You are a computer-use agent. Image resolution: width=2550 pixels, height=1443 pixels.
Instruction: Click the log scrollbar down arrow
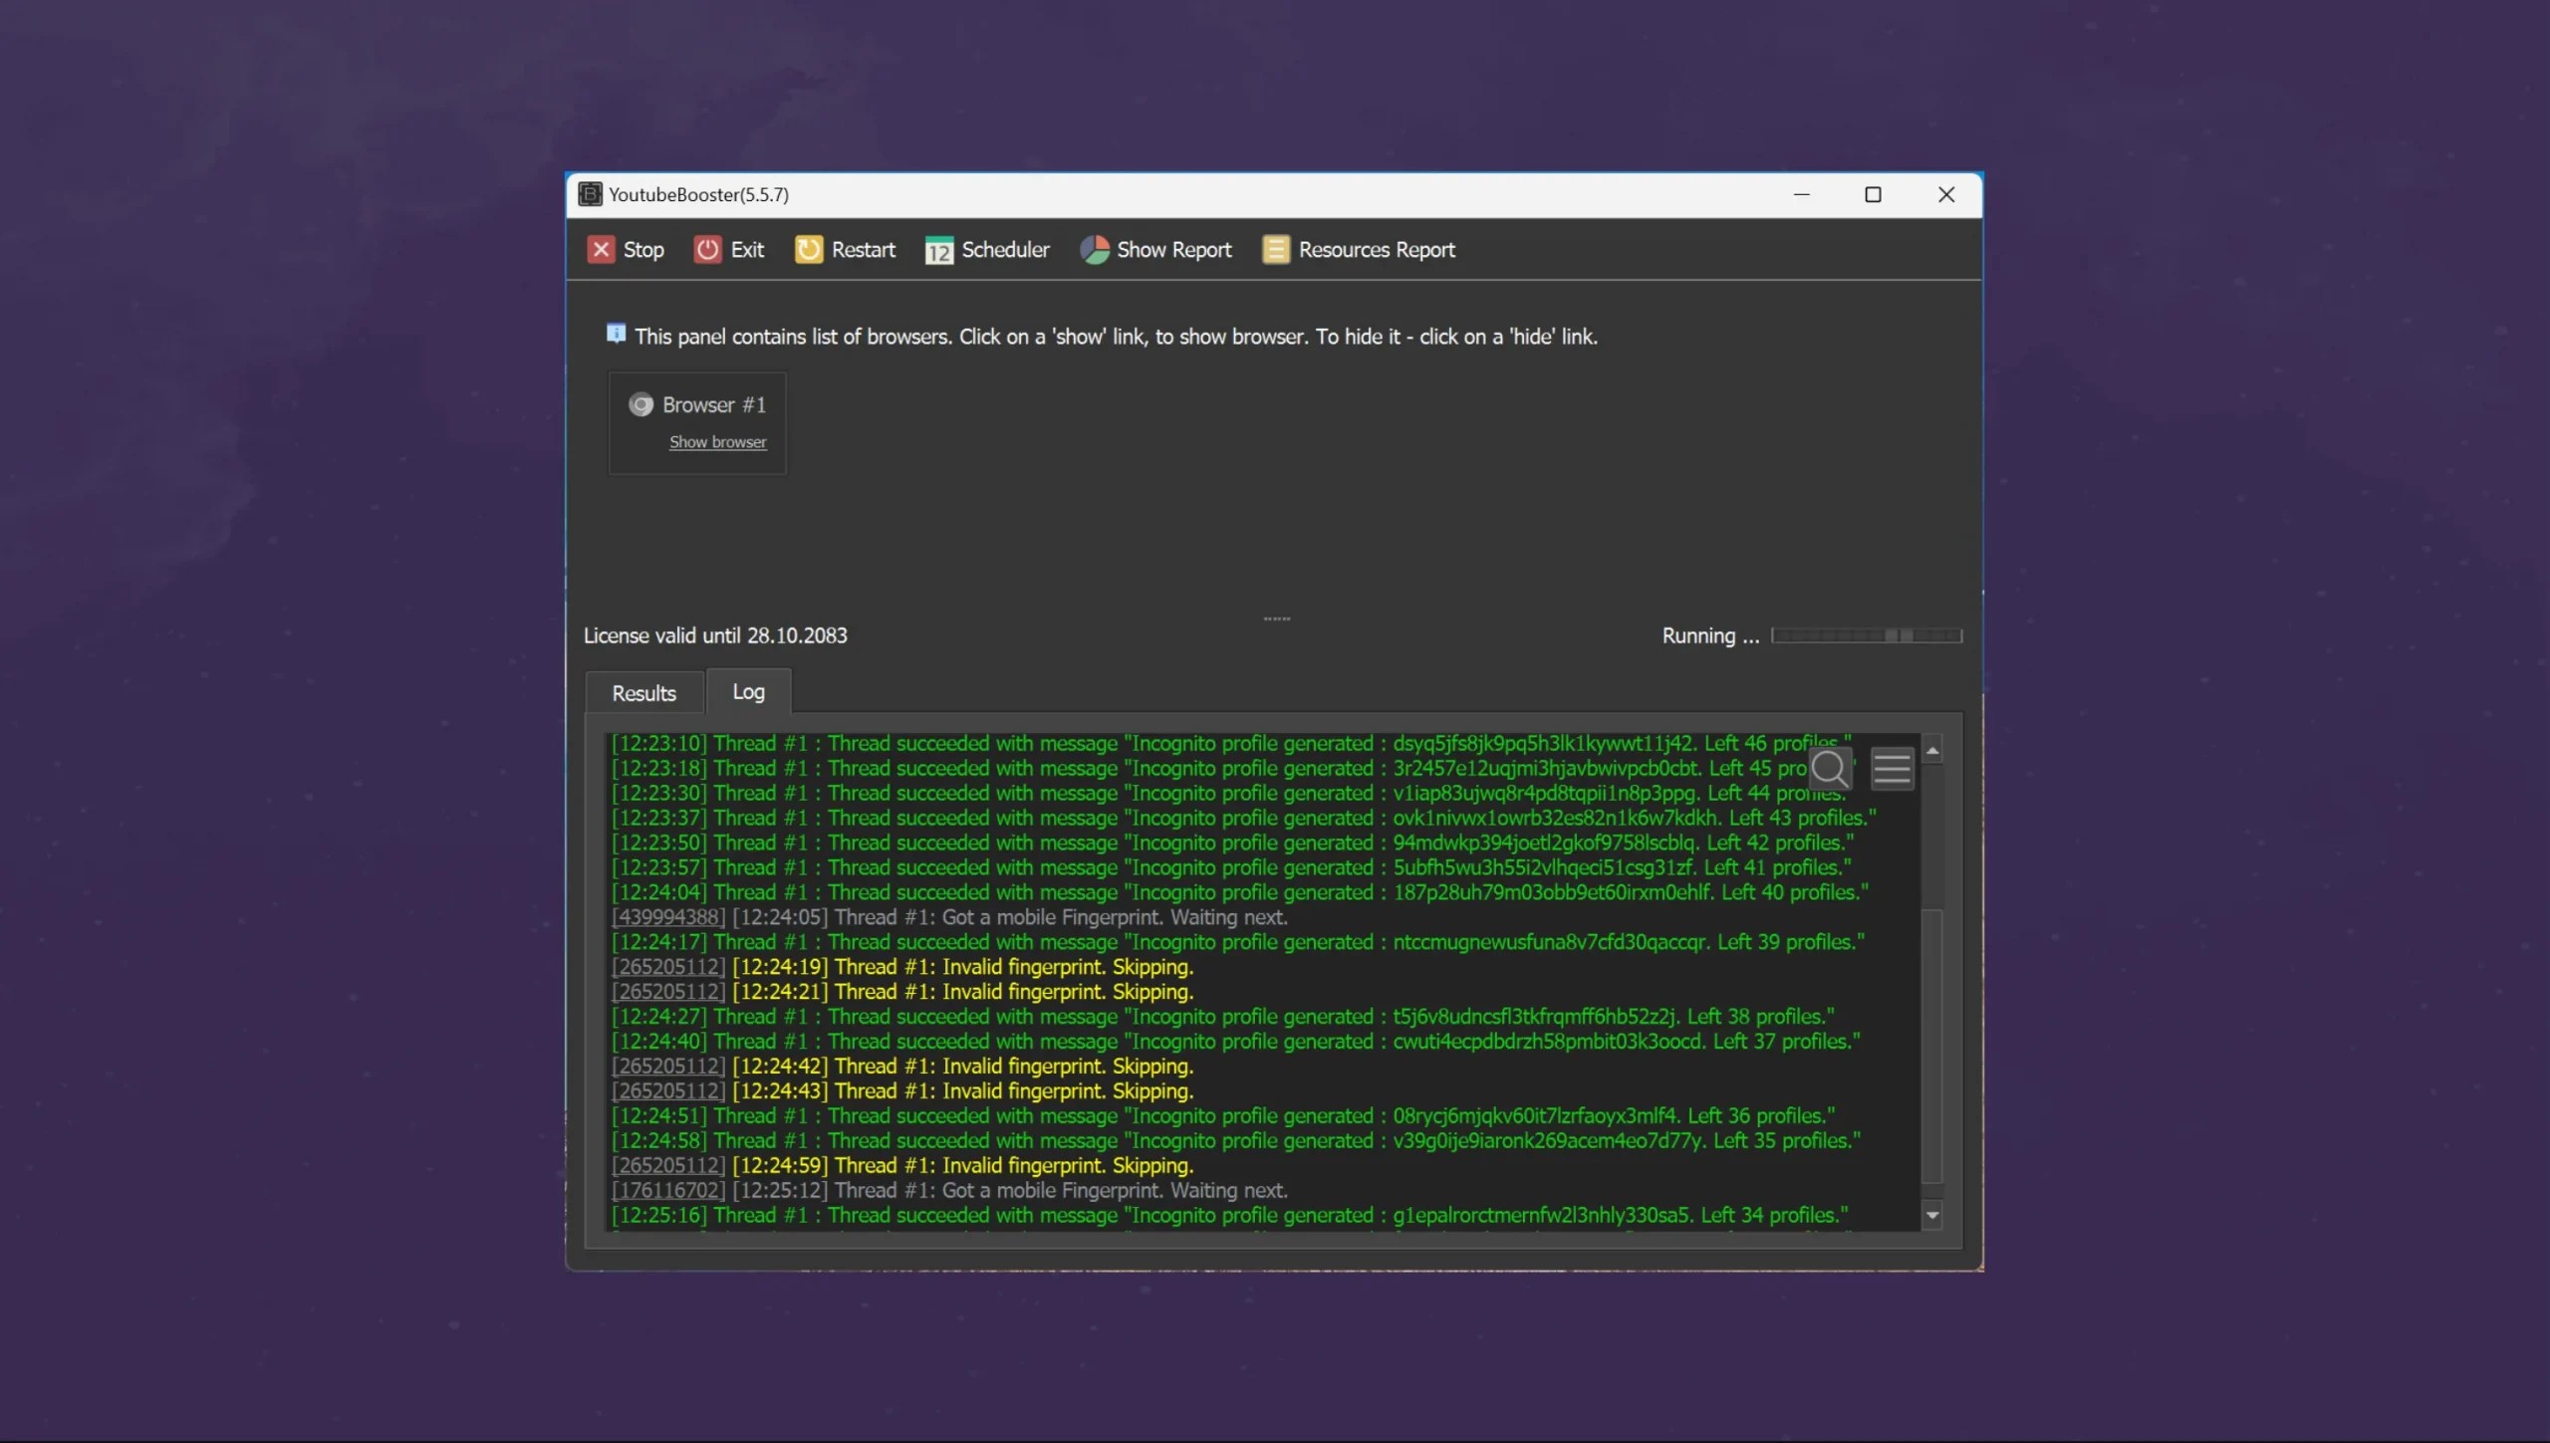tap(1932, 1215)
